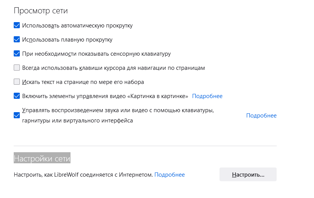Open «Подробнее» link beside «Картинка в картинке»

[x=207, y=96]
